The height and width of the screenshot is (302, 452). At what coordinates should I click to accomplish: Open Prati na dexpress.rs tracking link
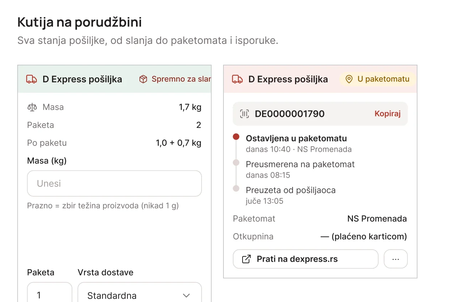coord(306,259)
